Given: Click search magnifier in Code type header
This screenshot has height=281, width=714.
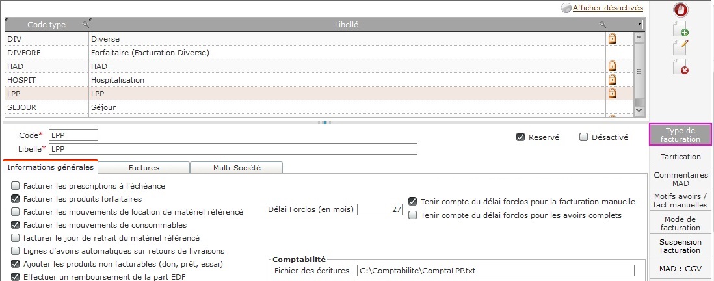Looking at the screenshot, I should (85, 25).
